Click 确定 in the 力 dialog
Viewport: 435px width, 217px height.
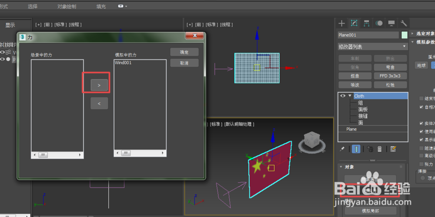point(184,52)
